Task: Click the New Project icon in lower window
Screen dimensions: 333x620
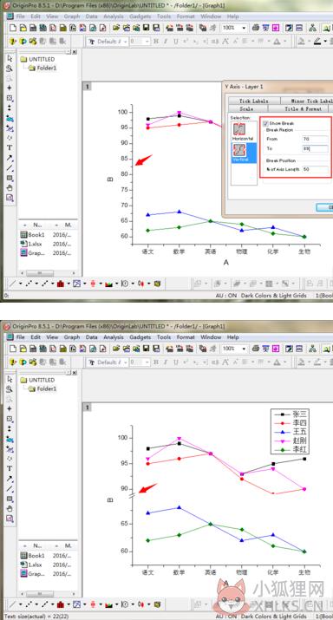Action: pos(13,349)
